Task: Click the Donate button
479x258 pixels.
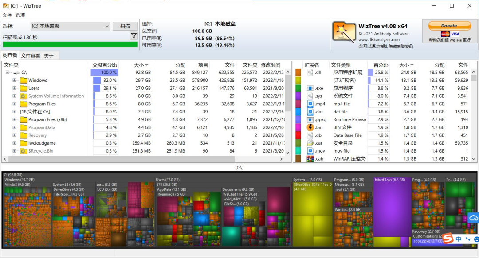Action: pos(449,26)
